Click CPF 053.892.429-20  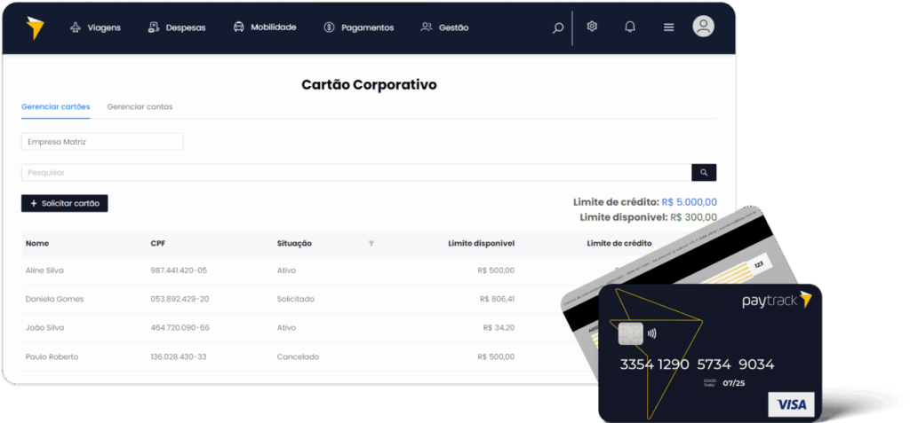click(x=180, y=299)
